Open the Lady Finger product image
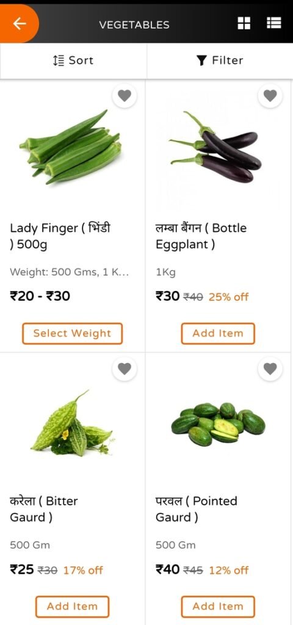The width and height of the screenshot is (293, 625). [71, 146]
